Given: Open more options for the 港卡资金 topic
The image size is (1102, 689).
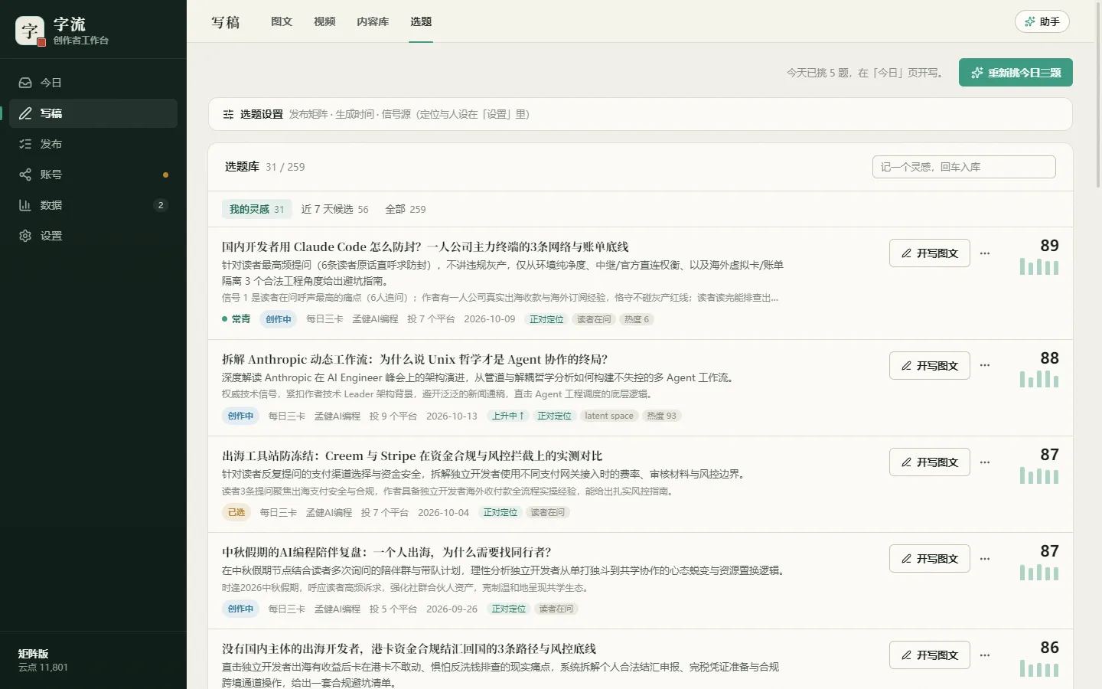Looking at the screenshot, I should pyautogui.click(x=985, y=655).
